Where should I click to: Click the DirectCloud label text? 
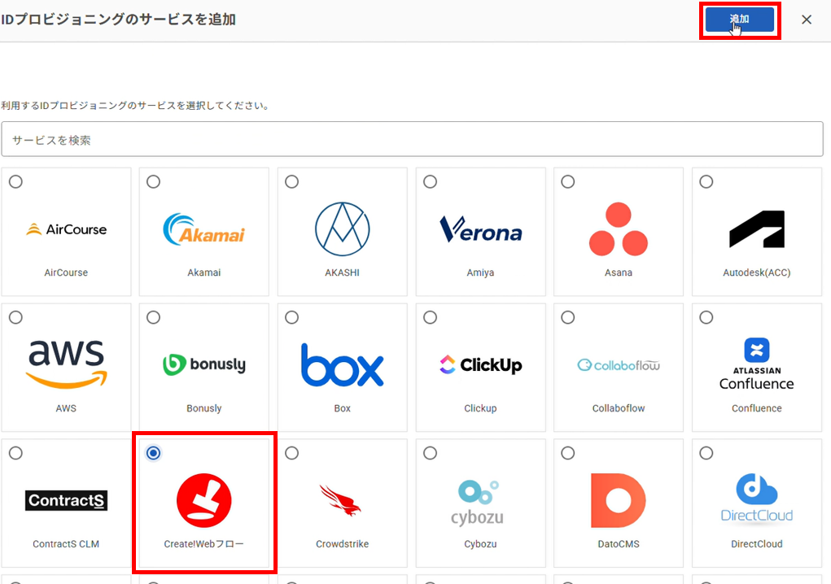coord(757,544)
